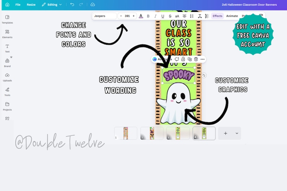
Task: Open the Projects panel
Action: [x=7, y=107]
